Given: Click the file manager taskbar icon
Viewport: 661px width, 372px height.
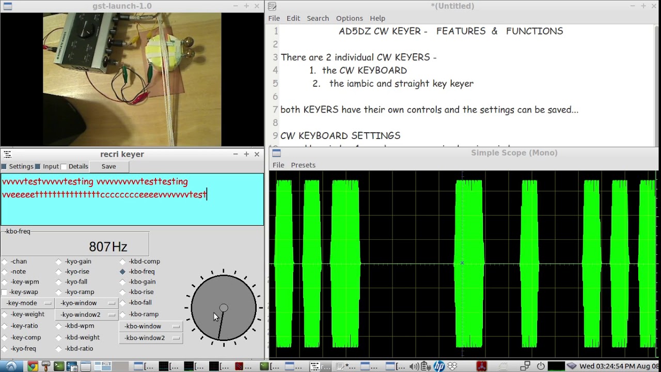Looking at the screenshot, I should 85,366.
